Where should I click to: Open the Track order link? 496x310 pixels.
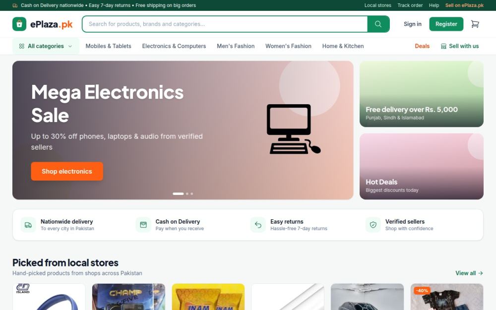(410, 5)
